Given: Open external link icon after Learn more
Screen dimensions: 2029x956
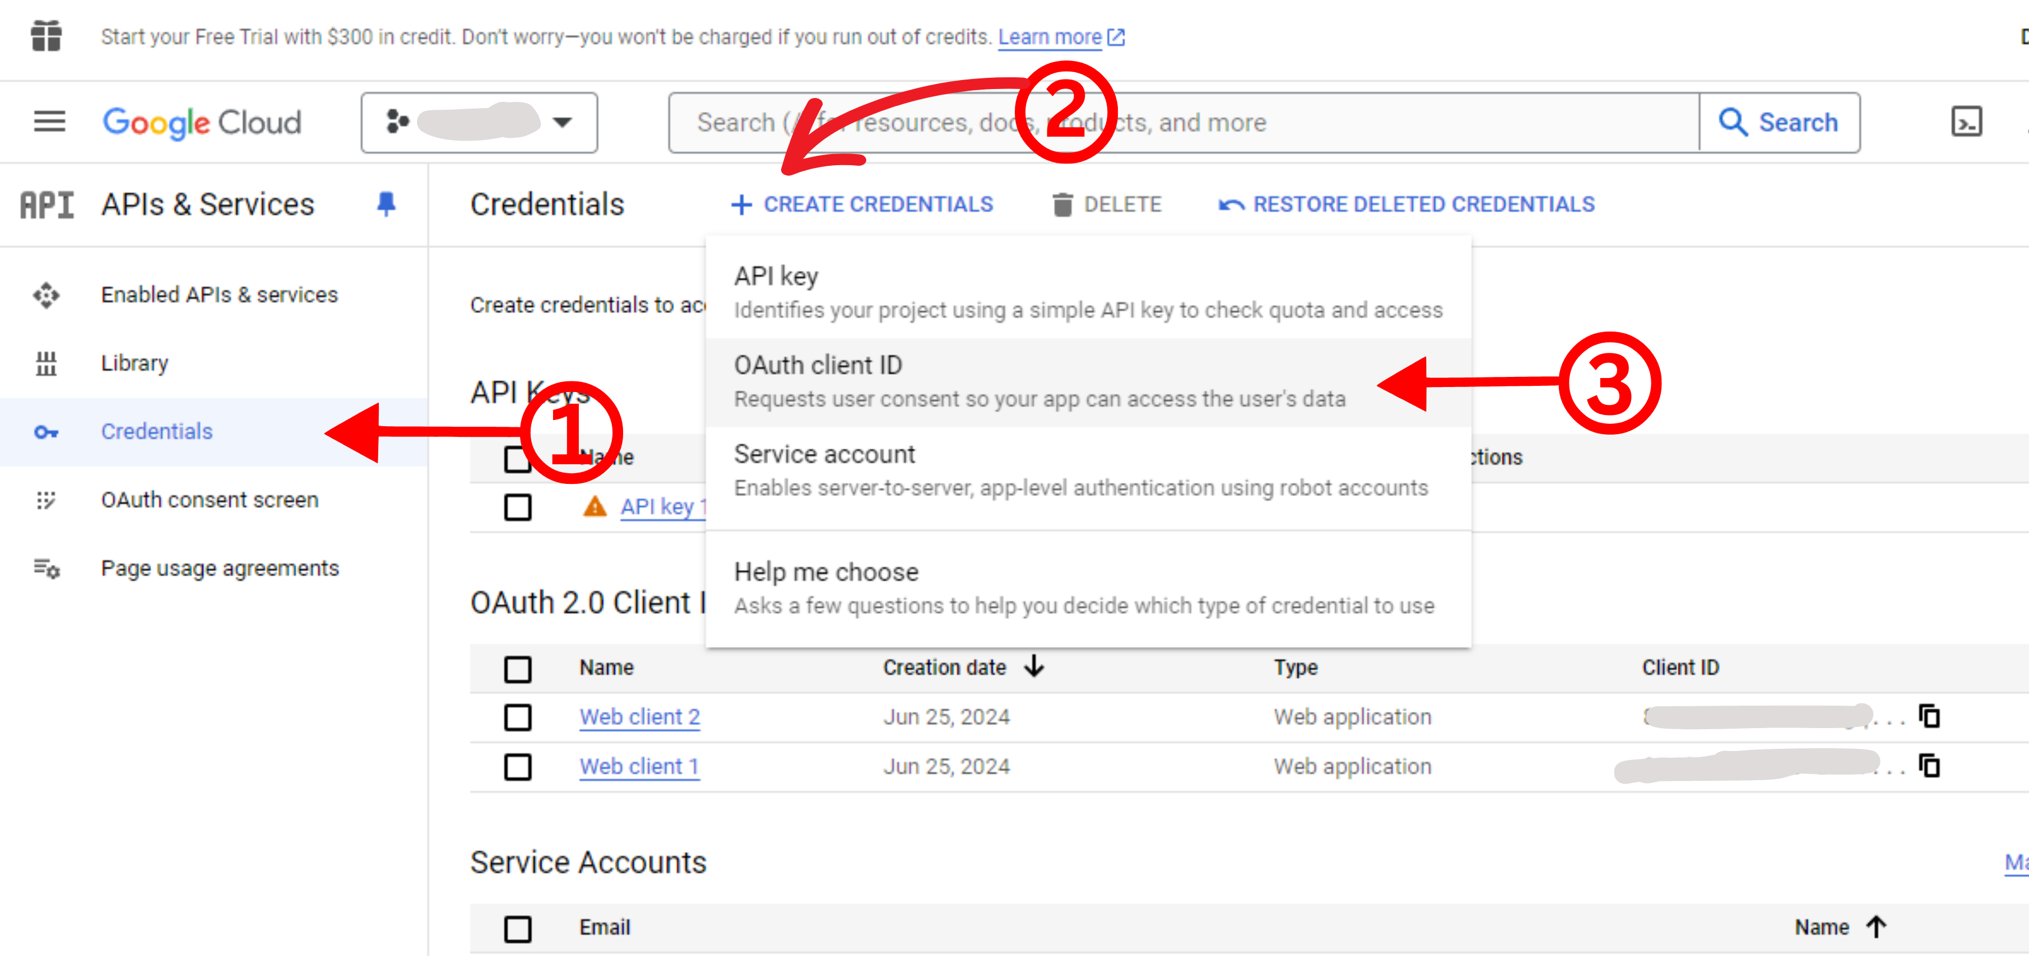Looking at the screenshot, I should coord(1116,37).
